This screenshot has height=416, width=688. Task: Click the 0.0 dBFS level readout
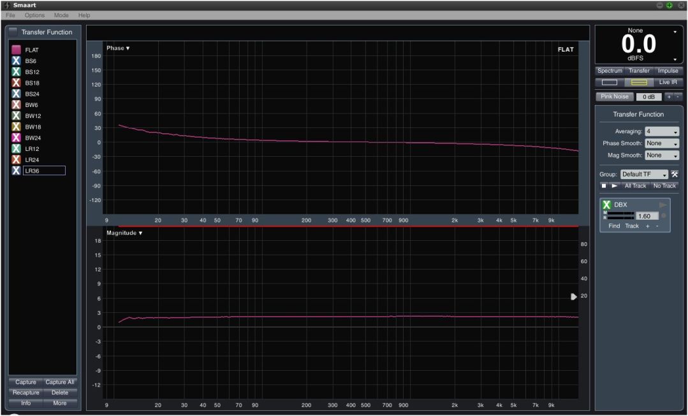(638, 45)
